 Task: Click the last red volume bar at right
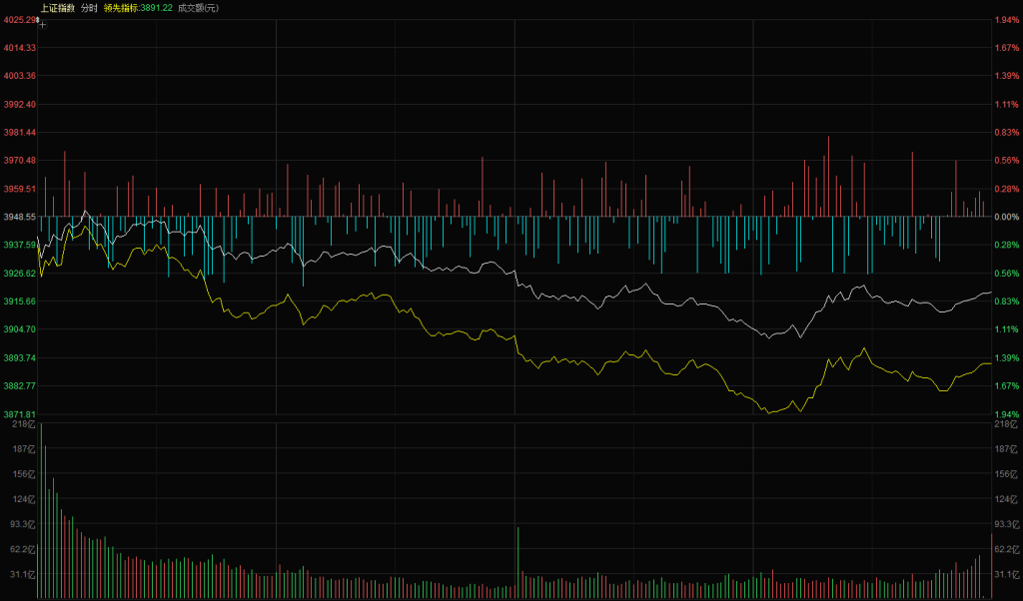(991, 566)
